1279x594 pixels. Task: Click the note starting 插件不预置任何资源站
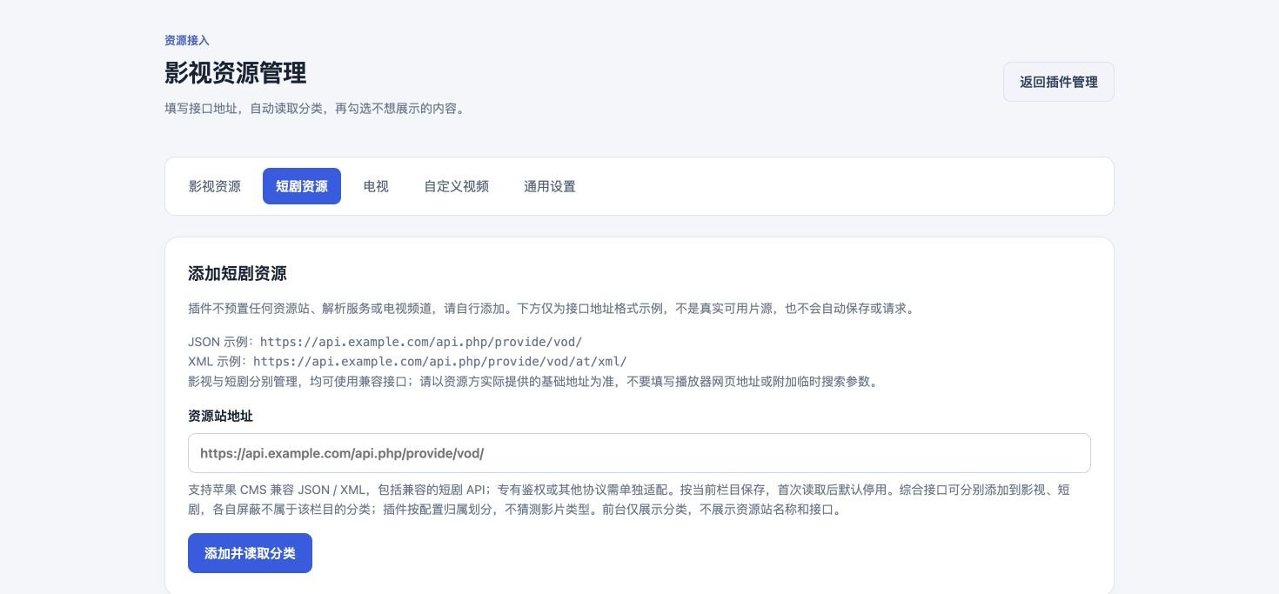click(x=551, y=308)
